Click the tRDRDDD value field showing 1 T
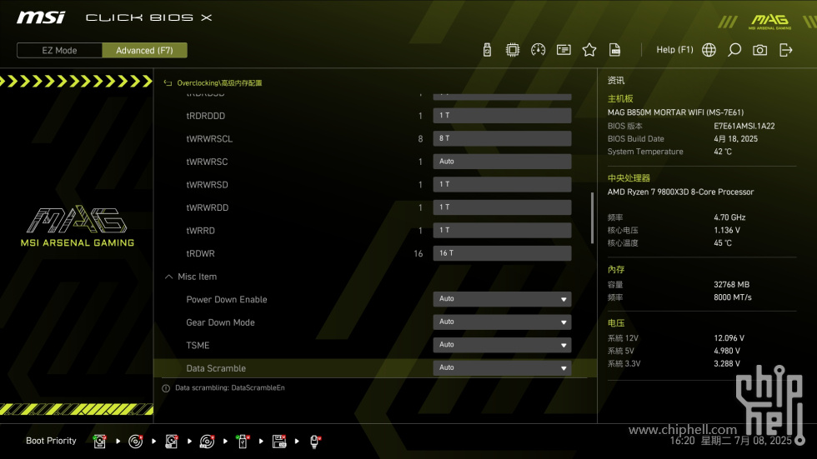Viewport: 817px width, 459px height. pos(502,116)
